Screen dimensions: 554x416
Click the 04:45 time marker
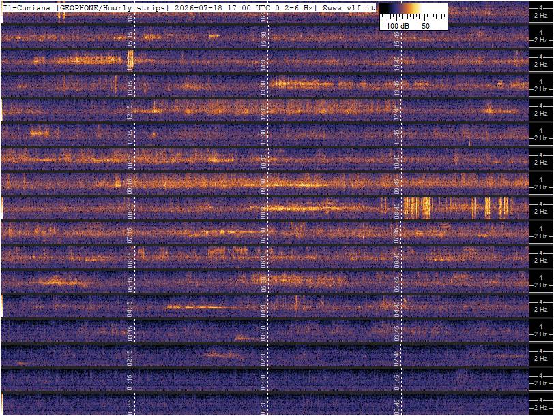pos(397,309)
